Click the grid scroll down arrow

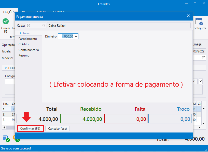point(204,123)
